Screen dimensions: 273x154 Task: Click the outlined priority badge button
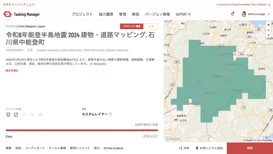click(151, 26)
